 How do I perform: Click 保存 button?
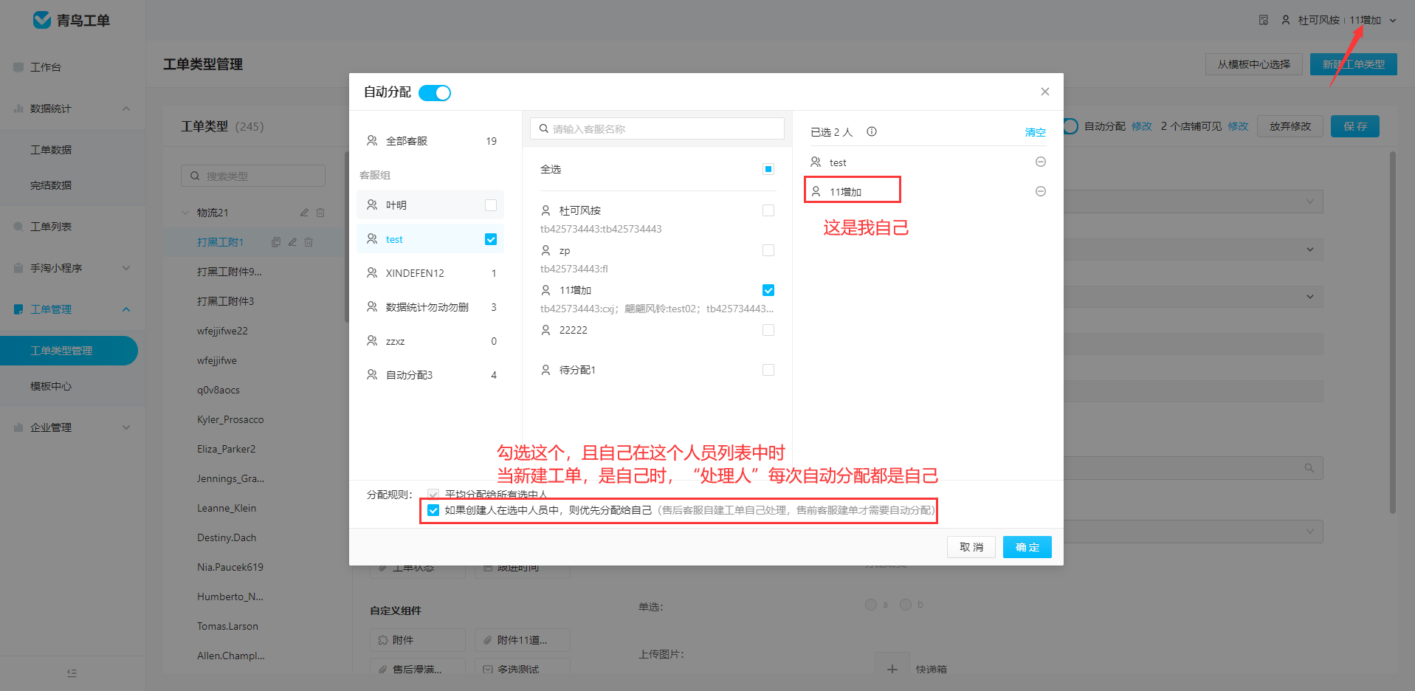tap(1355, 126)
